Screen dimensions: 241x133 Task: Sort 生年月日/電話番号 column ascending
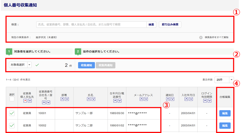click(x=115, y=101)
